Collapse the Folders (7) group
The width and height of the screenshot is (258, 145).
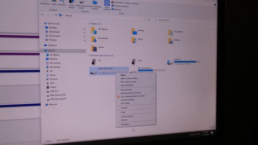pyautogui.click(x=88, y=23)
